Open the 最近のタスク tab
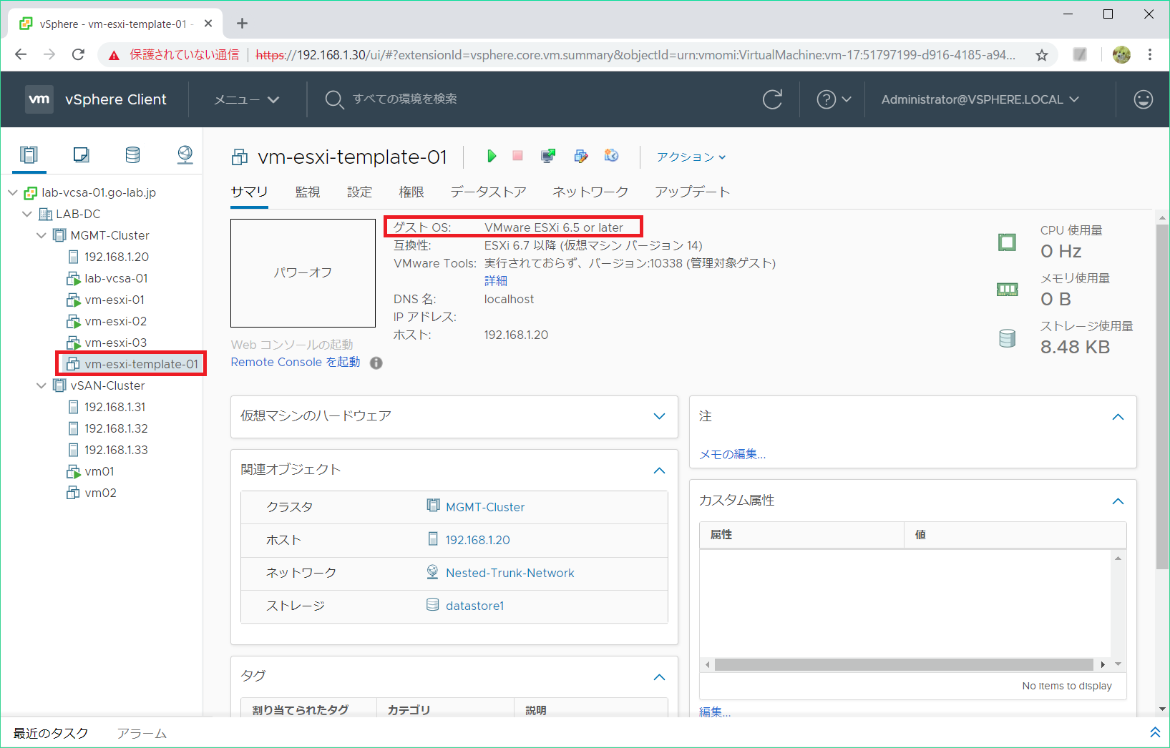1170x748 pixels. pyautogui.click(x=51, y=733)
